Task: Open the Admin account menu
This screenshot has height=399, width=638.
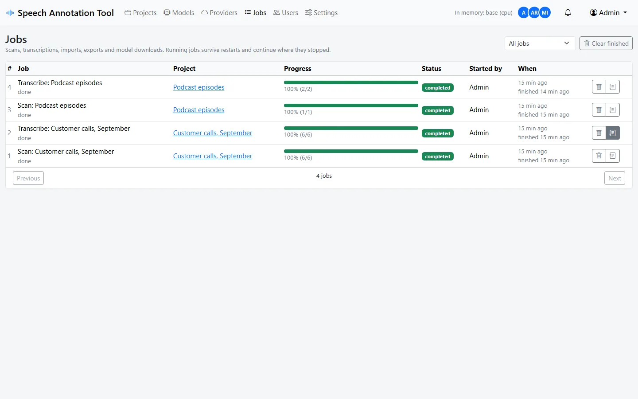Action: tap(609, 12)
